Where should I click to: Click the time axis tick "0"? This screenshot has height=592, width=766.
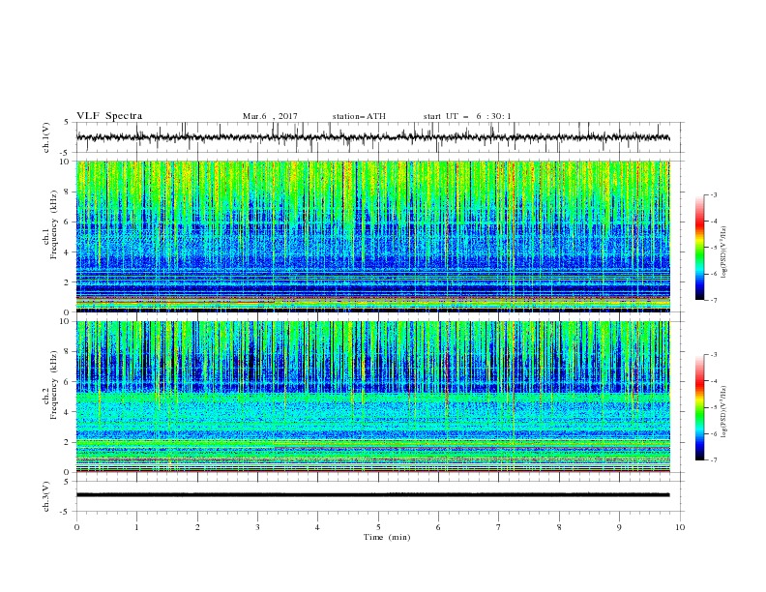[x=76, y=527]
